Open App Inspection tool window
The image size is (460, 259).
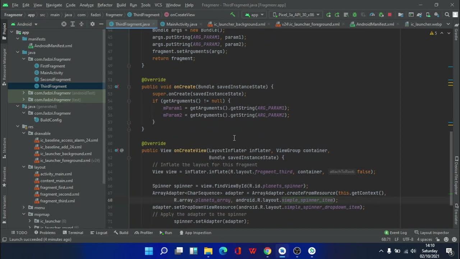[x=195, y=233]
